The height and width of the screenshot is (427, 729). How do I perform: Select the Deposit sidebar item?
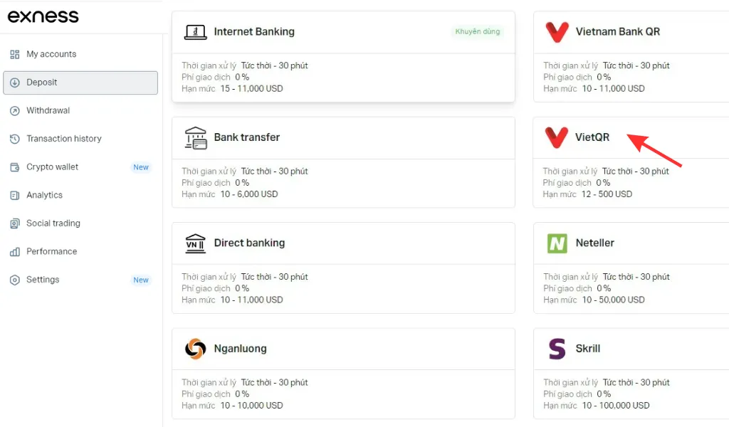pos(42,83)
